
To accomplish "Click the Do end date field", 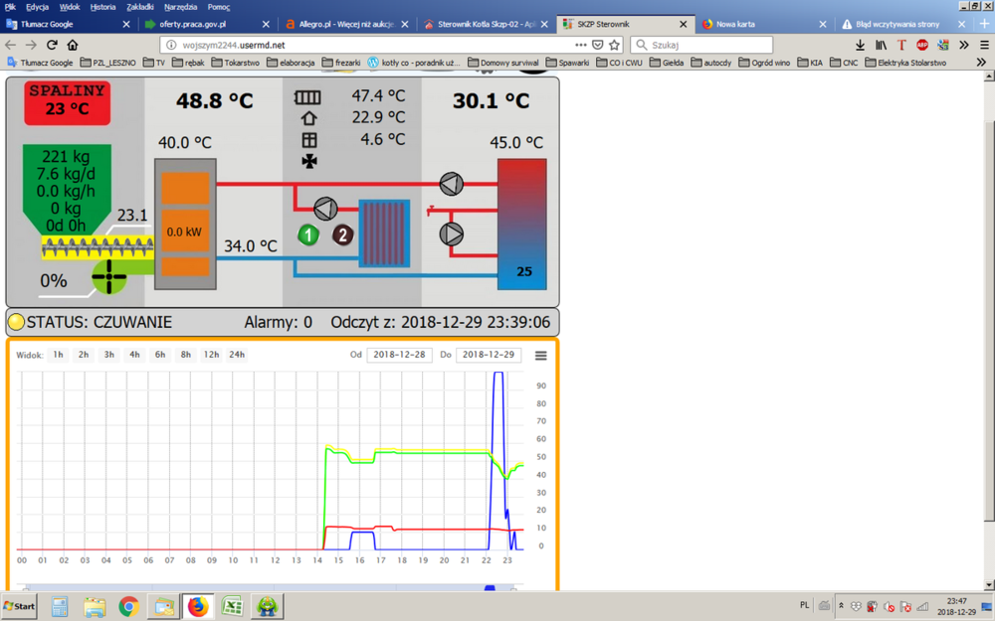I will [x=488, y=355].
